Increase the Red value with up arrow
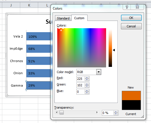Screen dimensions: 151x123 point(87,78)
